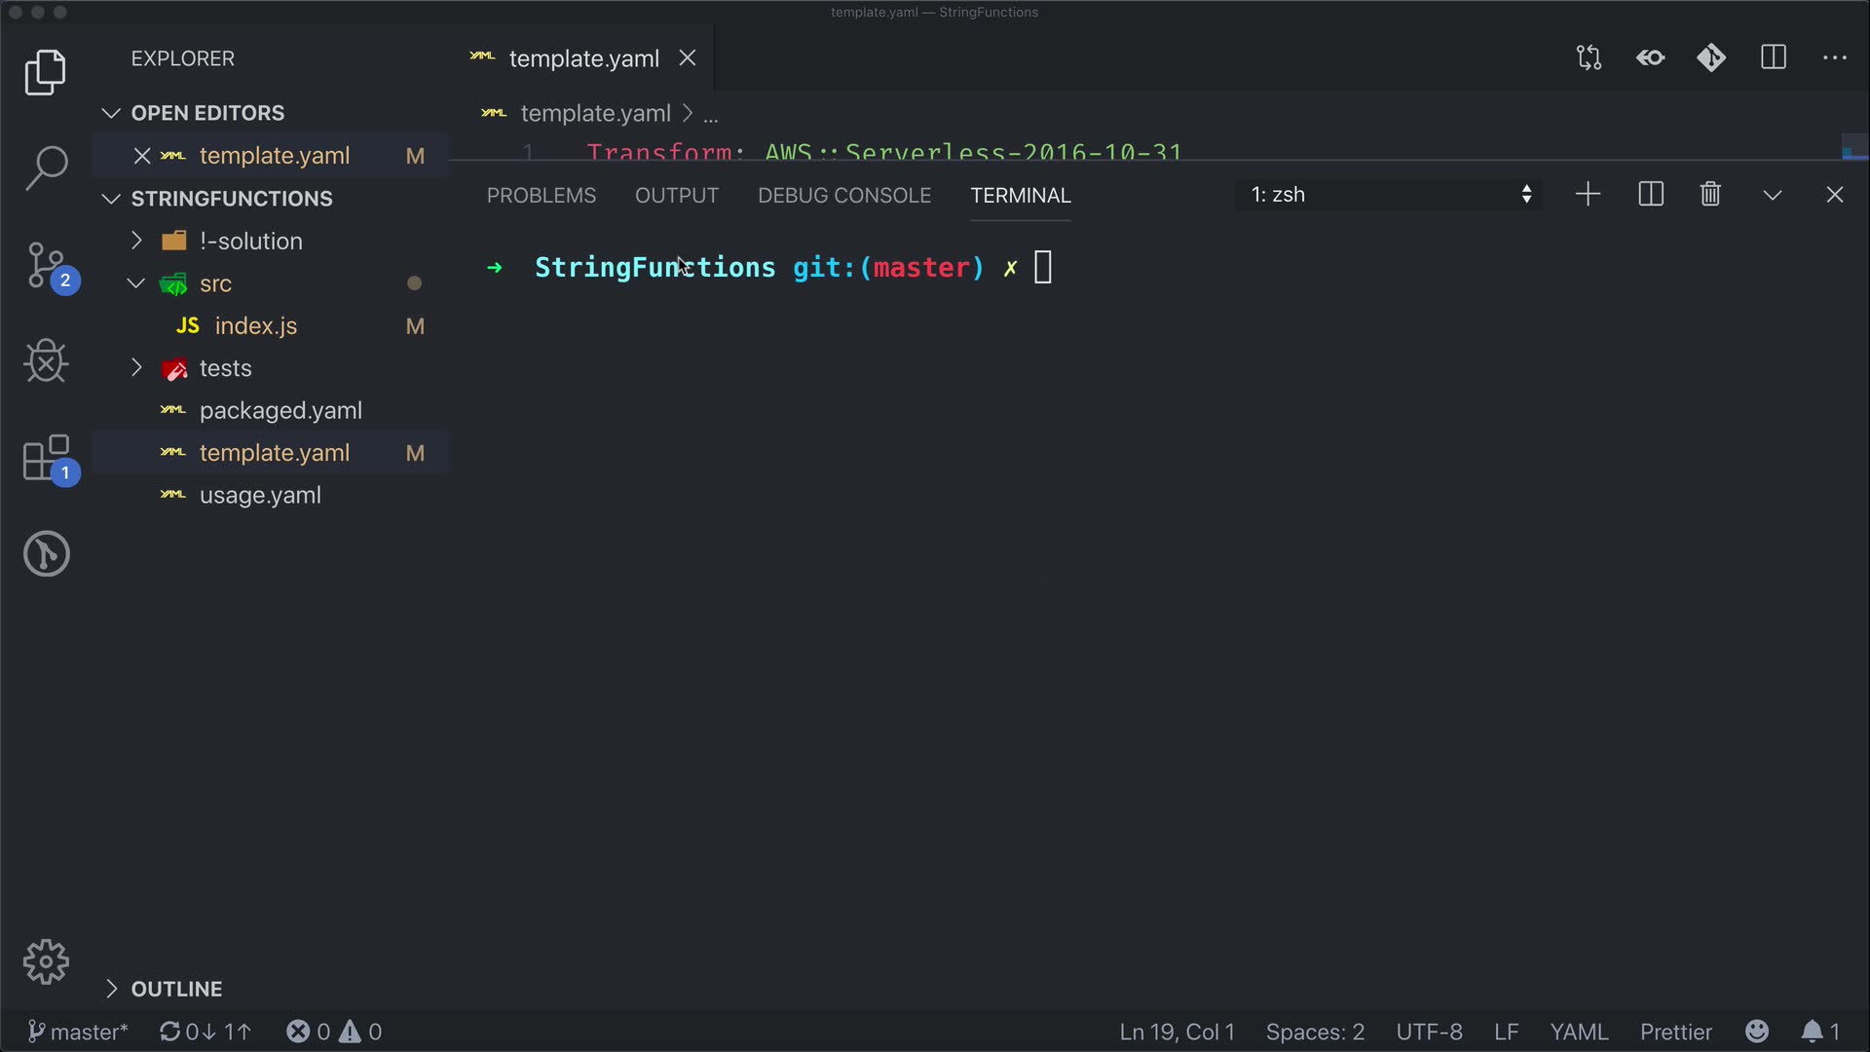
Task: Toggle the split terminal panel button
Action: [1651, 195]
